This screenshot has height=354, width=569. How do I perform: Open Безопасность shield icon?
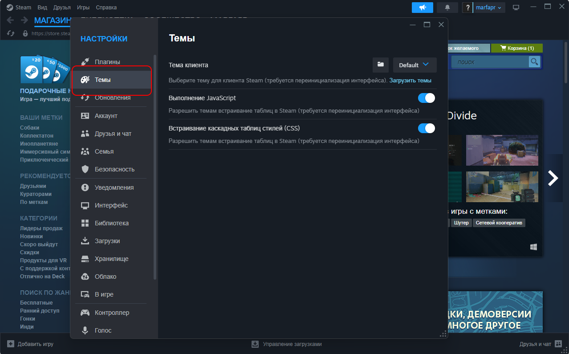85,169
